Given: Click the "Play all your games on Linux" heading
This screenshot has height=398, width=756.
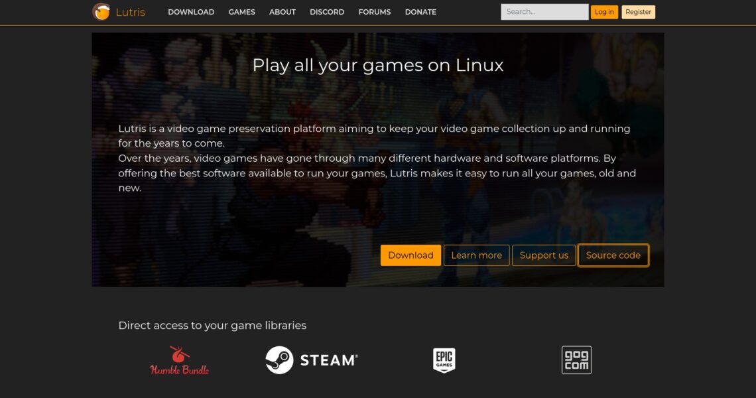Looking at the screenshot, I should (x=377, y=65).
